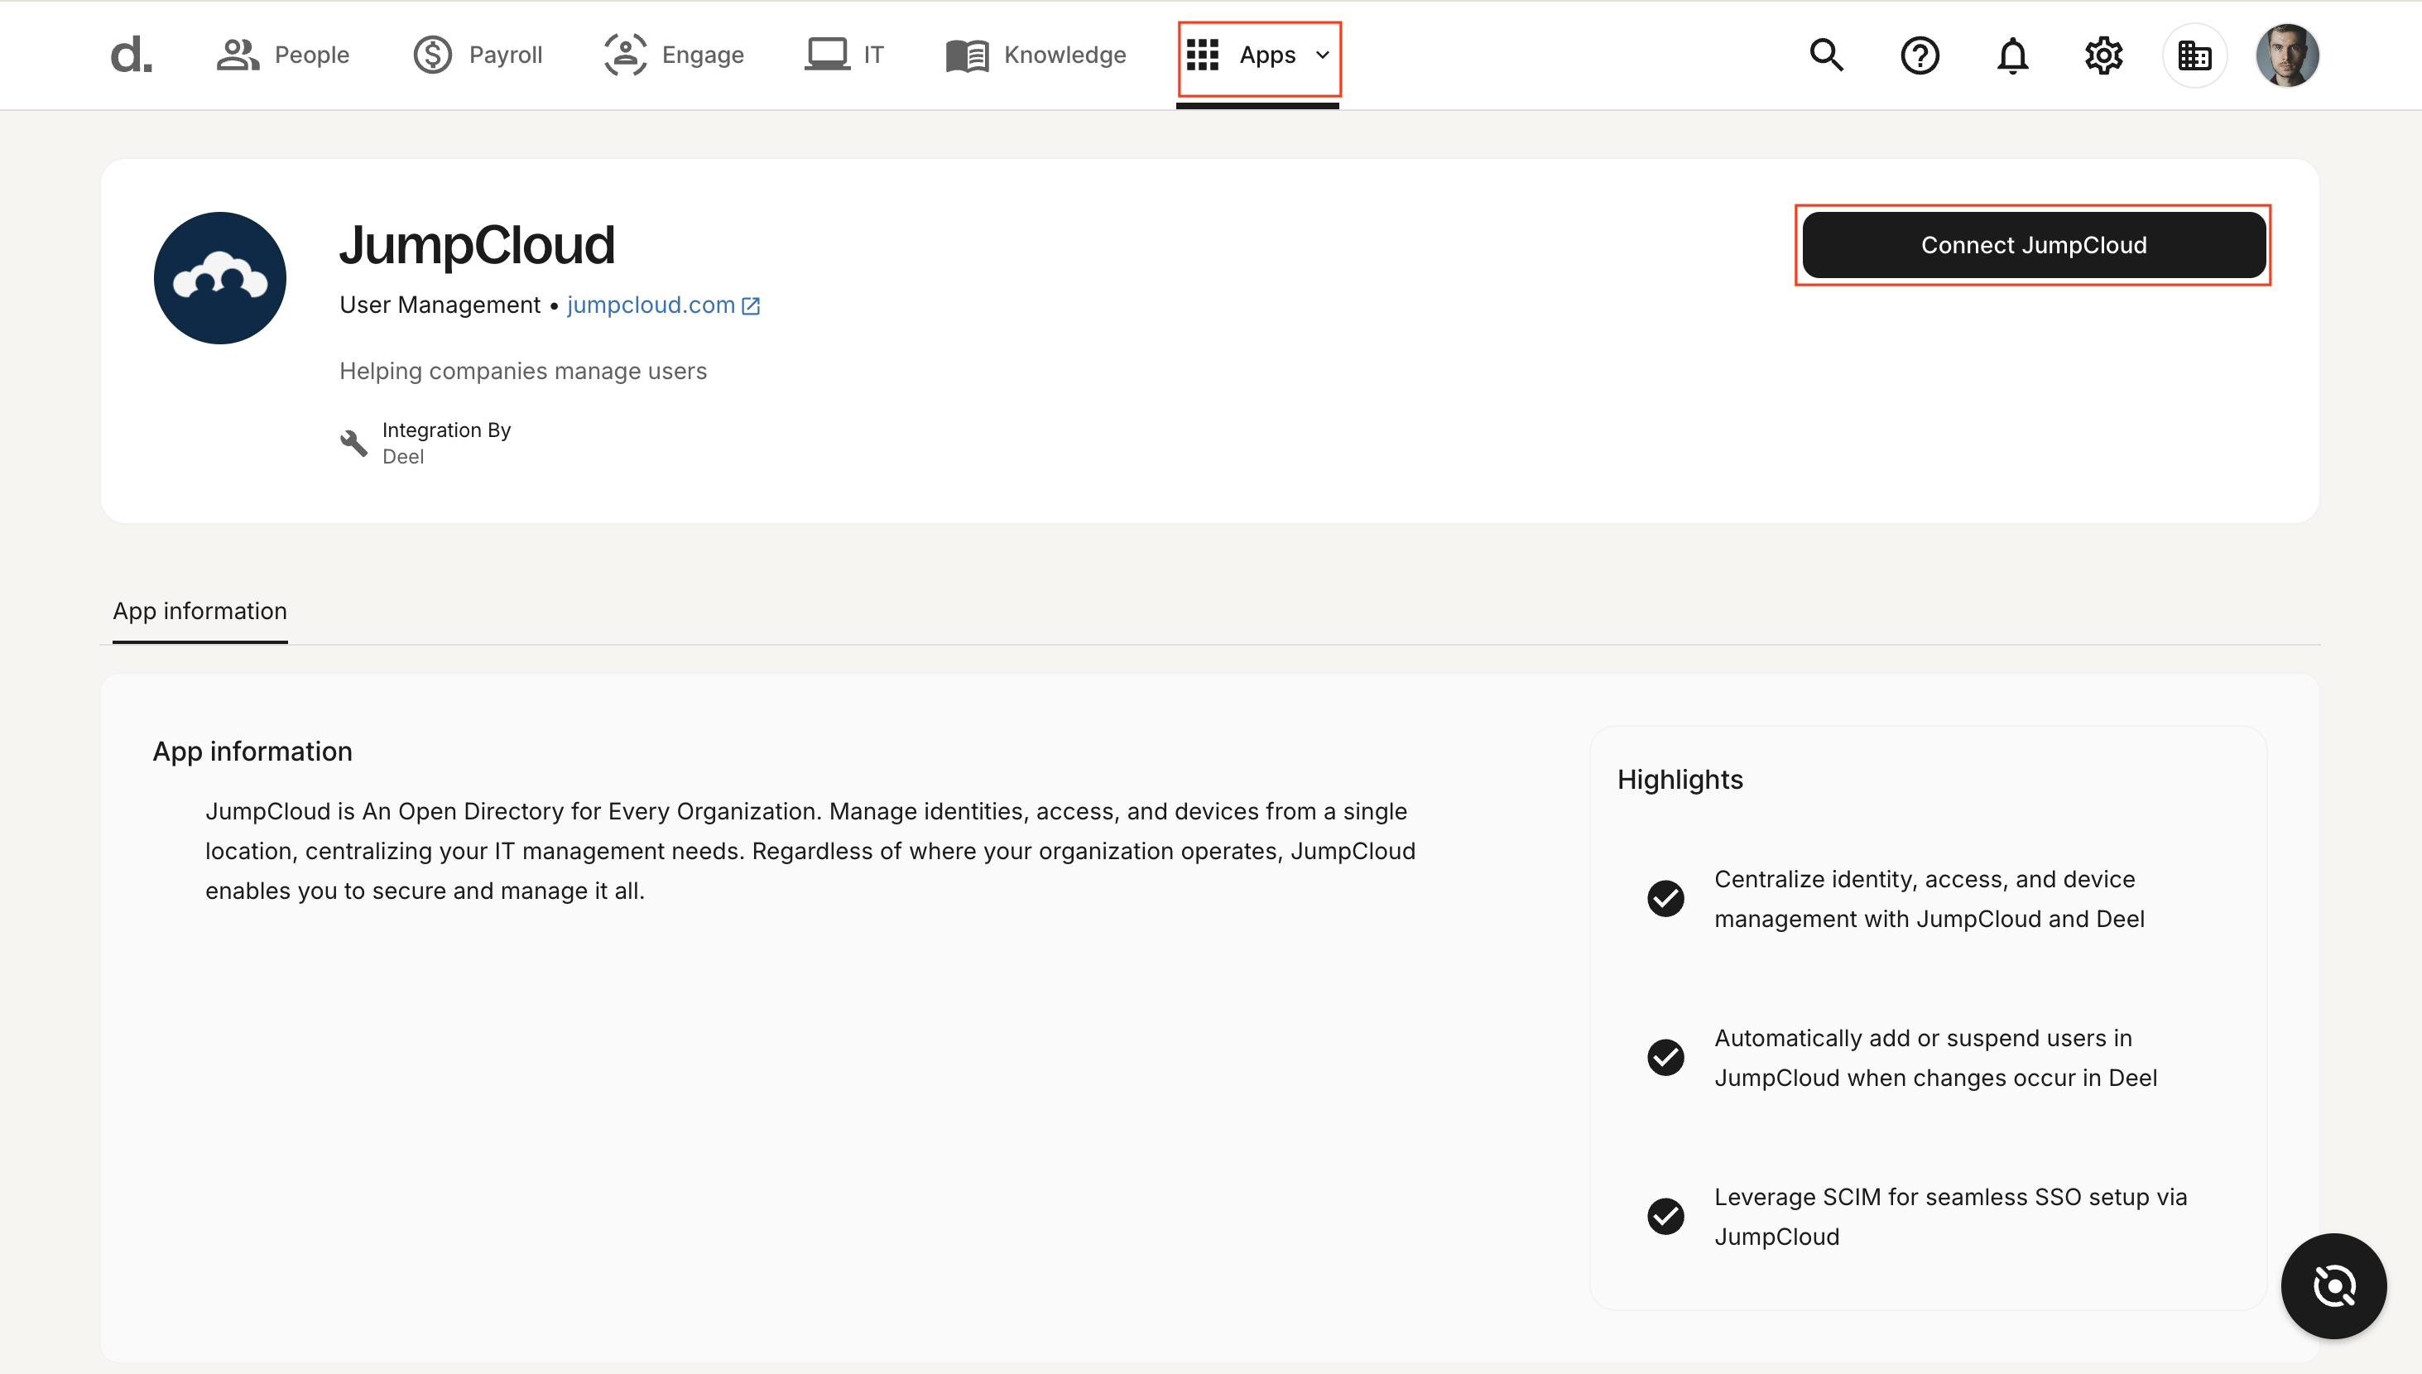
Task: Click the JumpCloud cloud logo
Action: pyautogui.click(x=220, y=277)
